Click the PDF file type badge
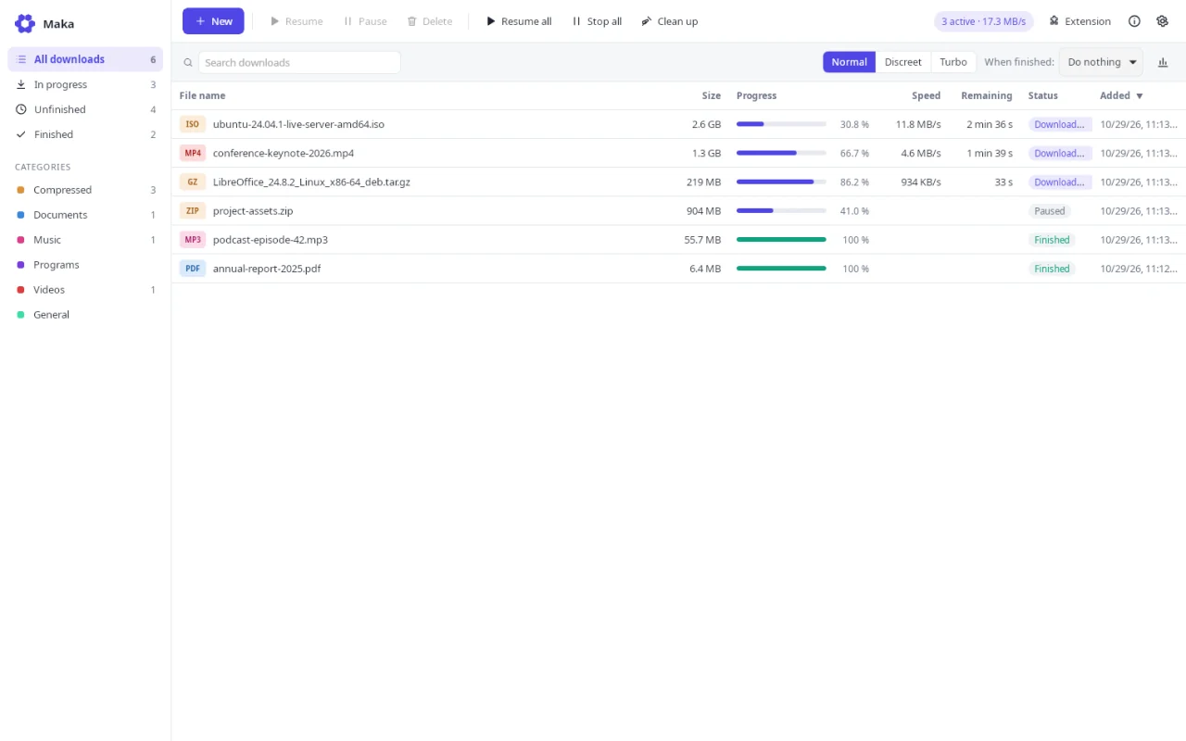 click(192, 268)
